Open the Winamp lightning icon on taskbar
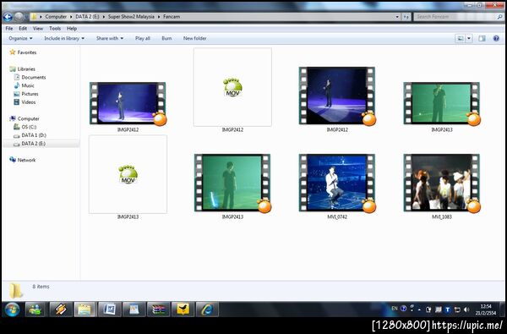This screenshot has height=334, width=507. (61, 309)
